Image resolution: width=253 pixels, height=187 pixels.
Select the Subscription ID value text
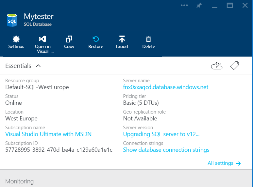(59, 150)
